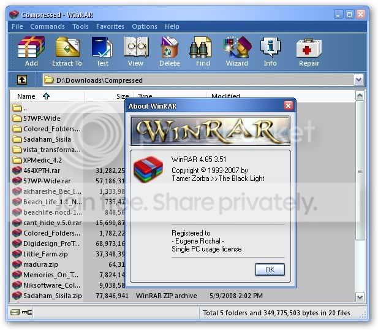Select the Niksoftware_Col... archive
The image size is (378, 330).
47,285
